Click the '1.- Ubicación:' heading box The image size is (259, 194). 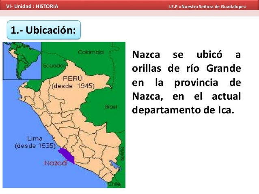coord(44,30)
